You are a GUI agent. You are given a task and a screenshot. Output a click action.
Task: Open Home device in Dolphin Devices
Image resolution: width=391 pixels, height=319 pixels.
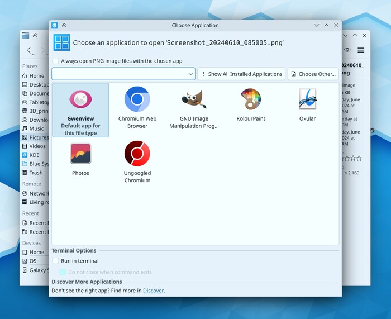coord(35,252)
